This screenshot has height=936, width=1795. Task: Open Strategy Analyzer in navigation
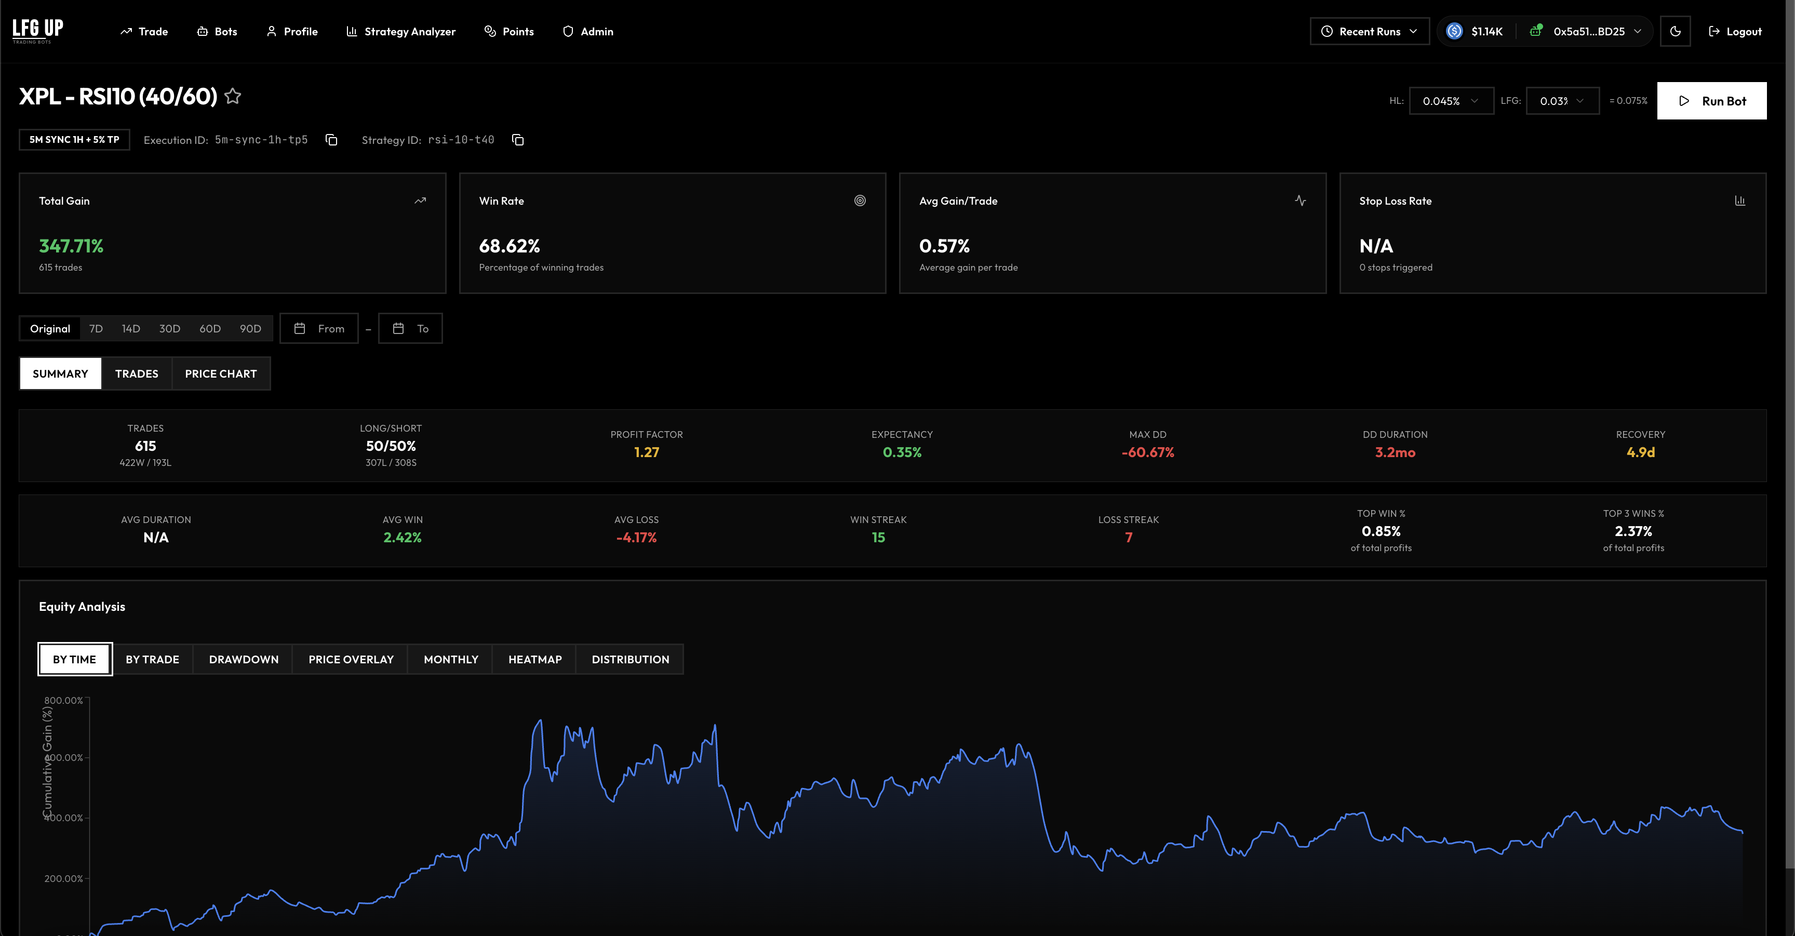[401, 31]
